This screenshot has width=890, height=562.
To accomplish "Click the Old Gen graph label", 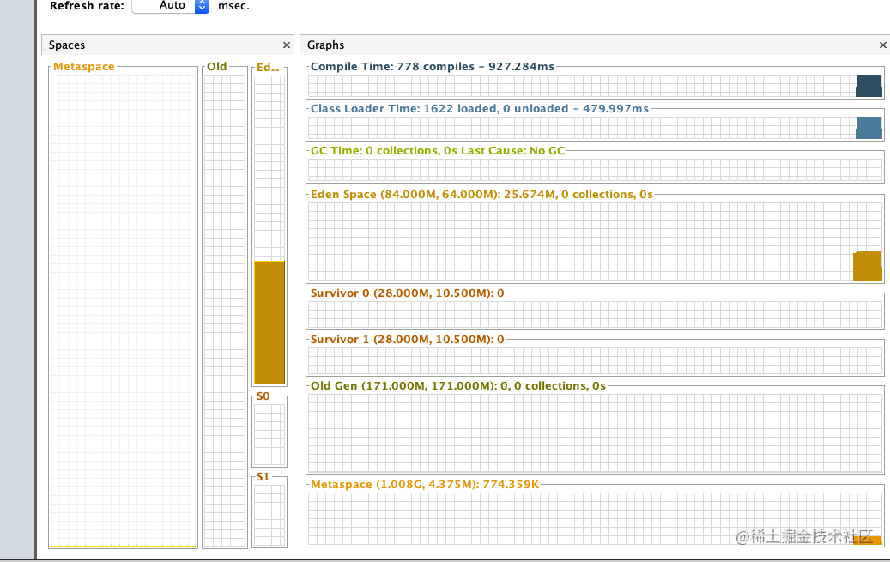I will [x=458, y=385].
